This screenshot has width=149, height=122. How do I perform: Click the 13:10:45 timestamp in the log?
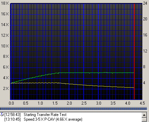(12, 119)
